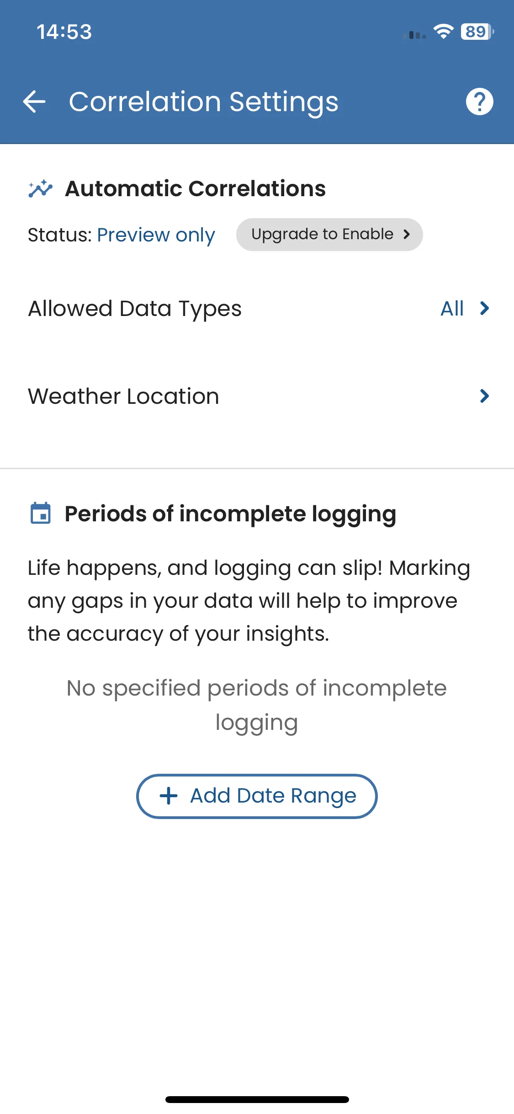
Task: Tap the plus icon on Add Date Range
Action: click(169, 796)
